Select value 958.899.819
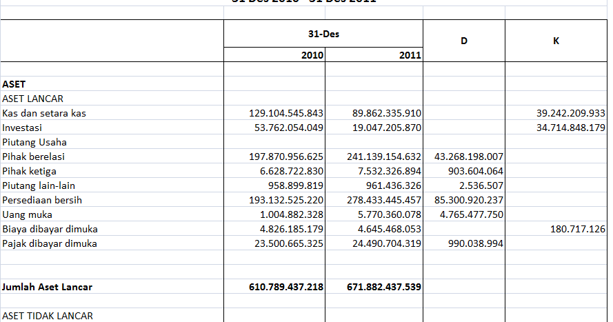The height and width of the screenshot is (322, 613). pos(296,185)
